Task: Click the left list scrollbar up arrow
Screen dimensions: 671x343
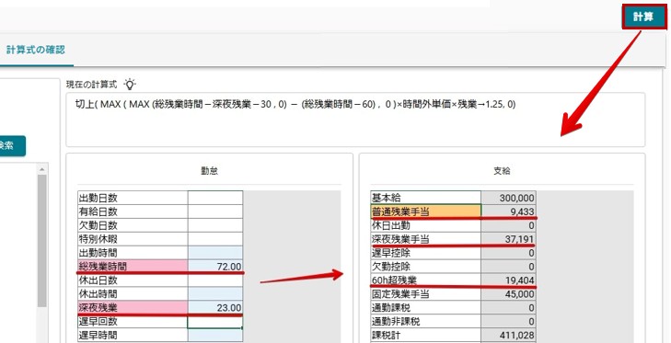Action: 42,170
